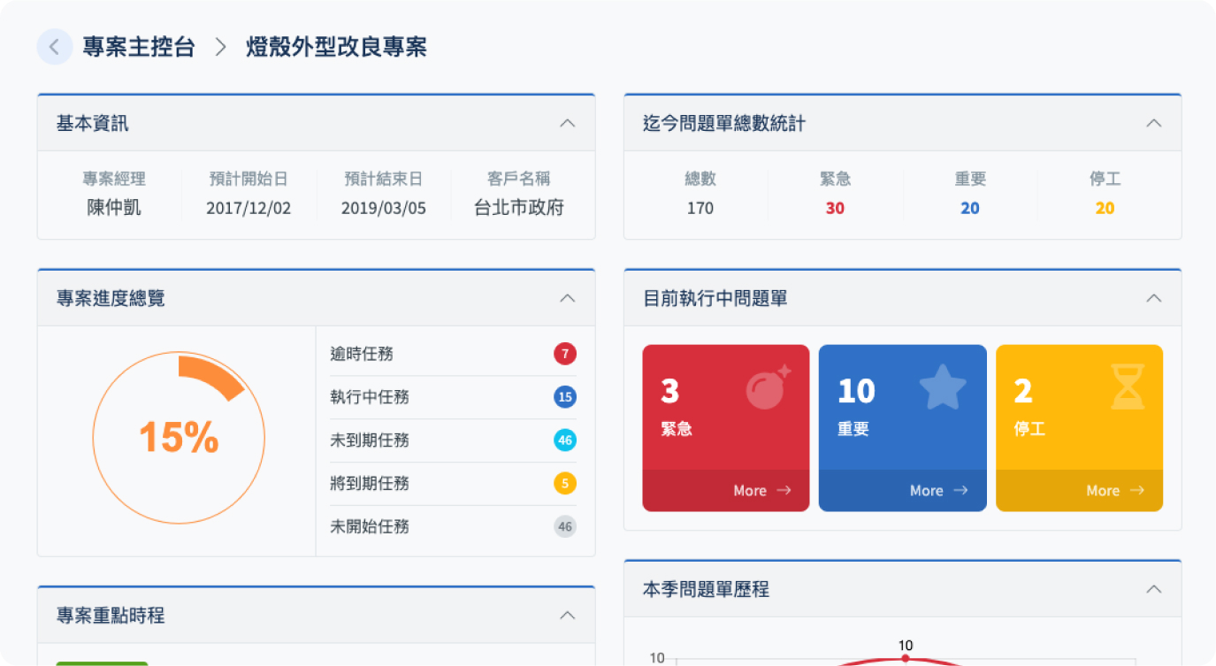Viewport: 1216px width, 666px height.
Task: Click red badge 7 beside 逾時任務
Action: pyautogui.click(x=565, y=355)
